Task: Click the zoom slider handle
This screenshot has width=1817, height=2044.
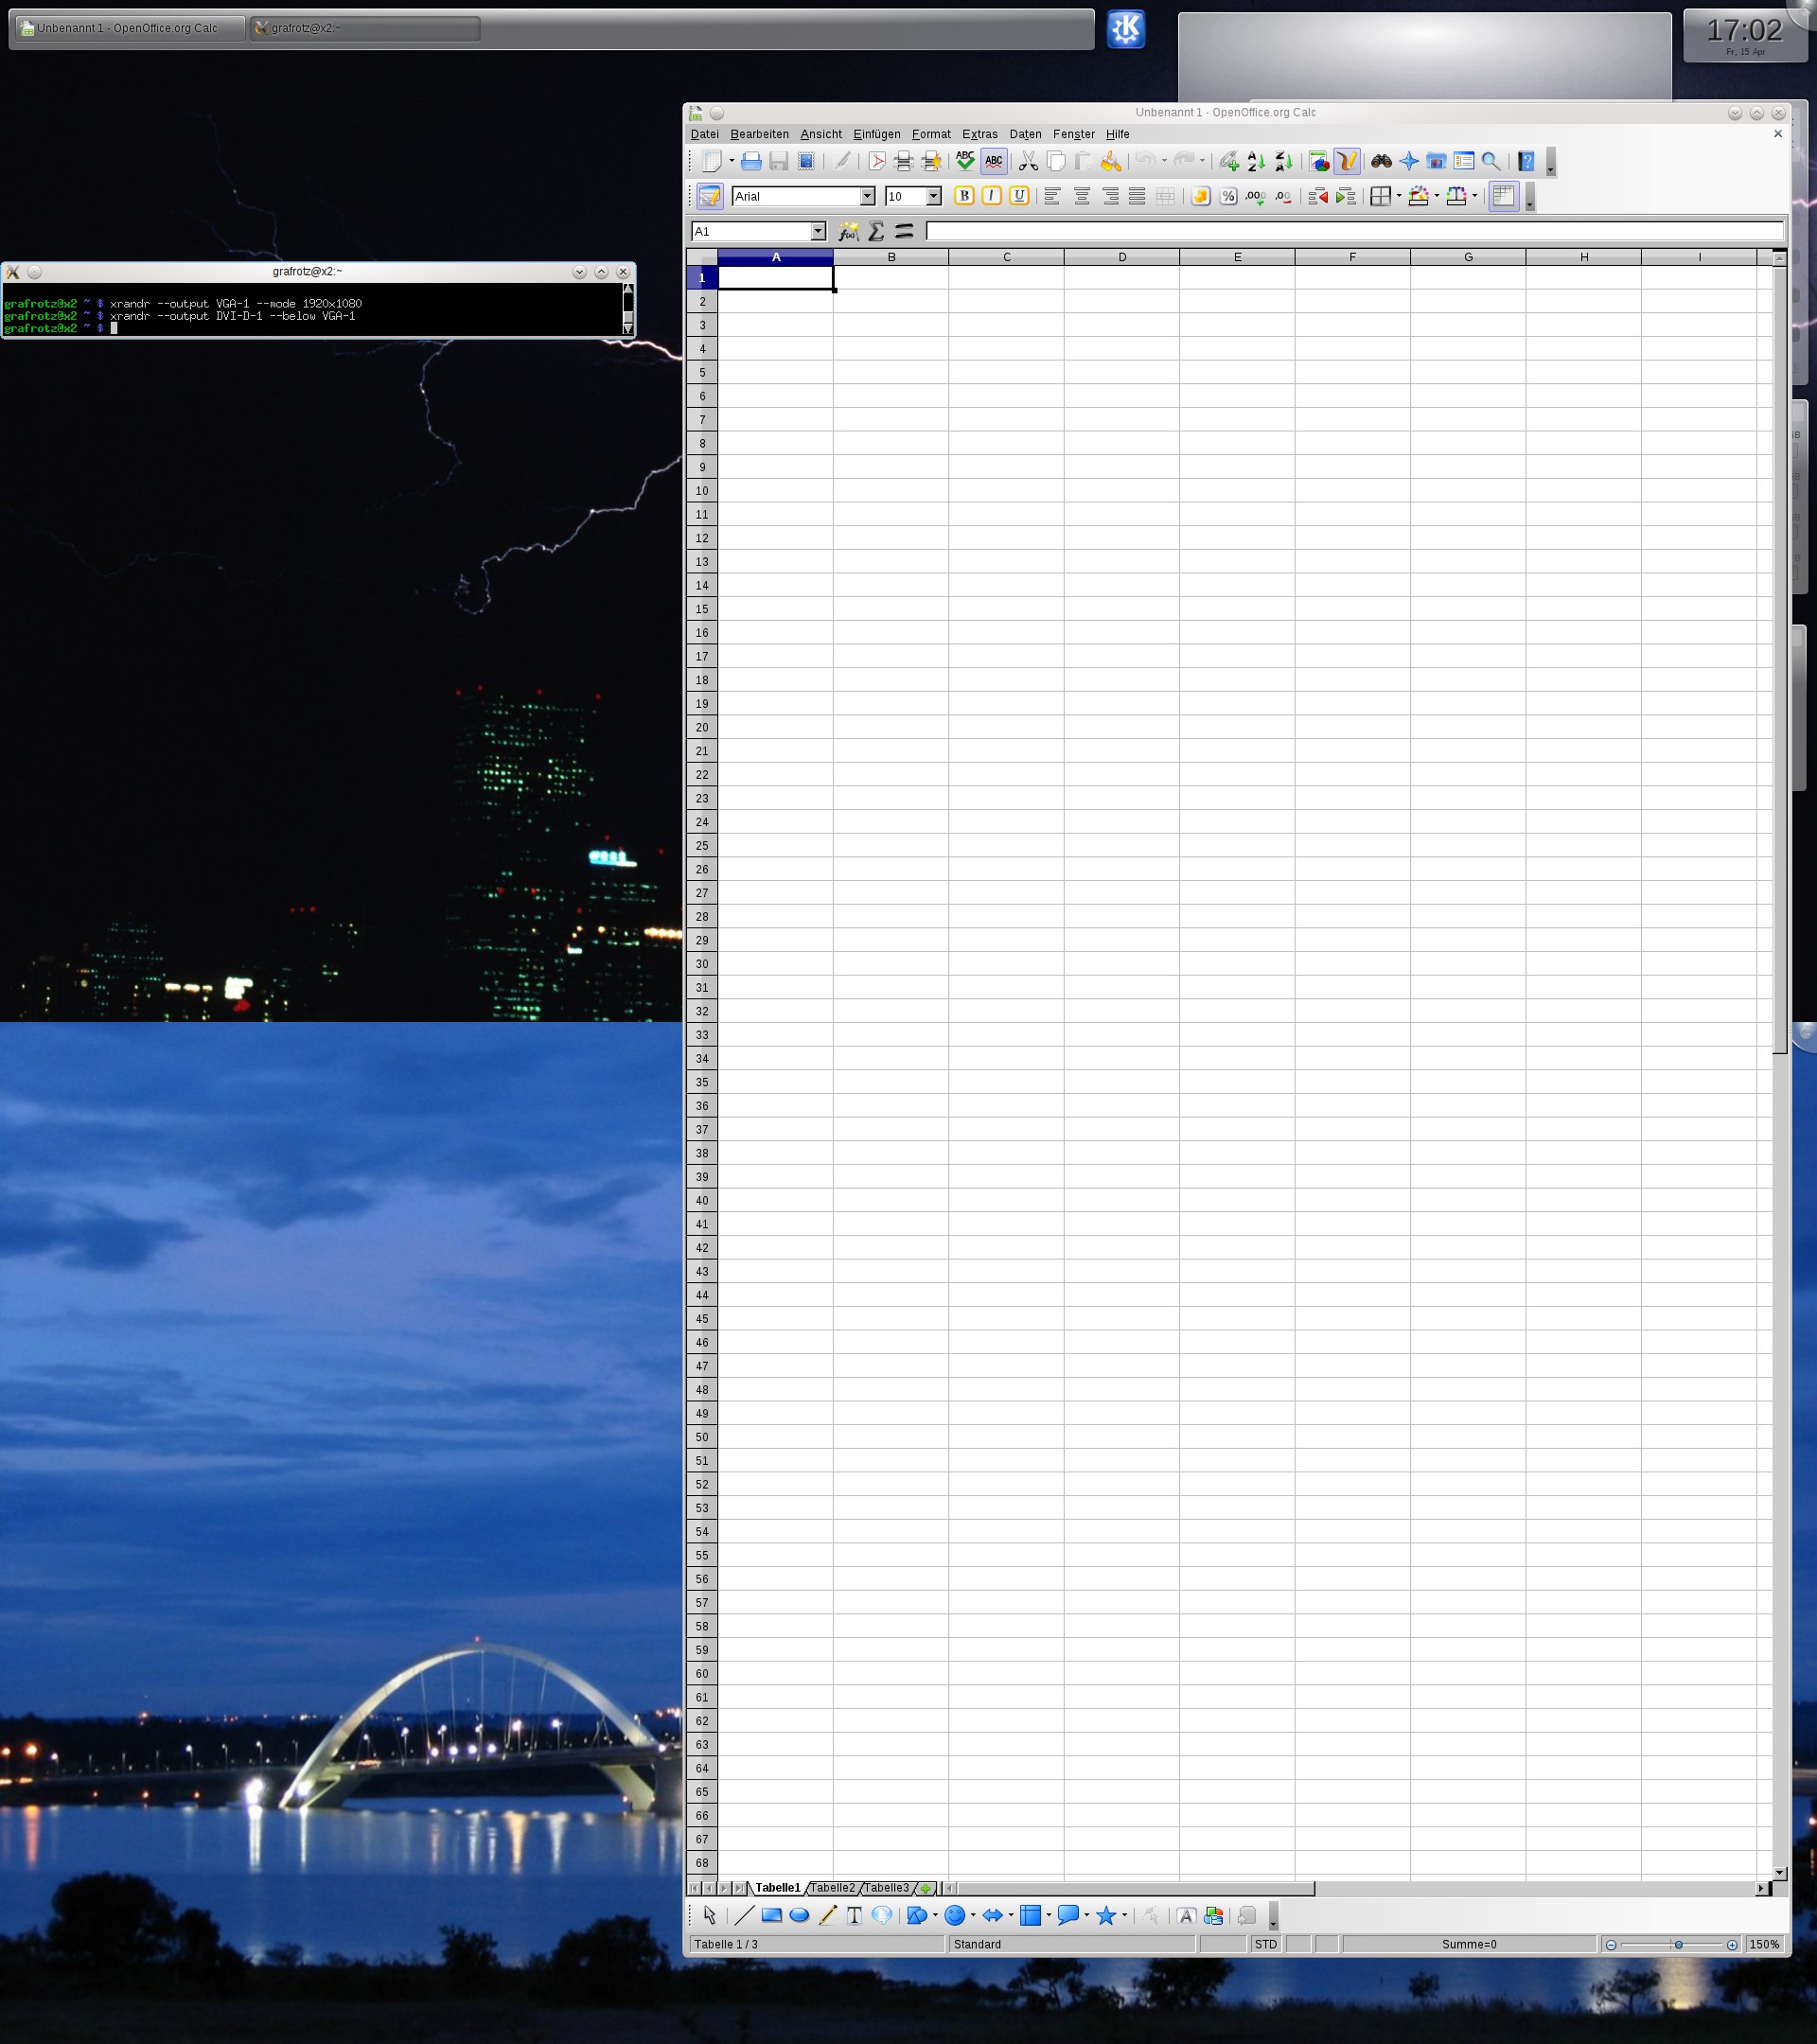Action: [x=1678, y=1944]
